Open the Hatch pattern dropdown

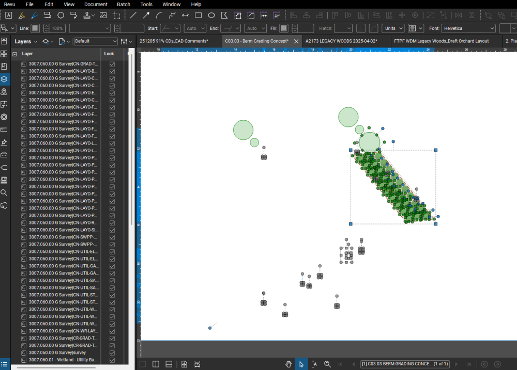coord(343,28)
